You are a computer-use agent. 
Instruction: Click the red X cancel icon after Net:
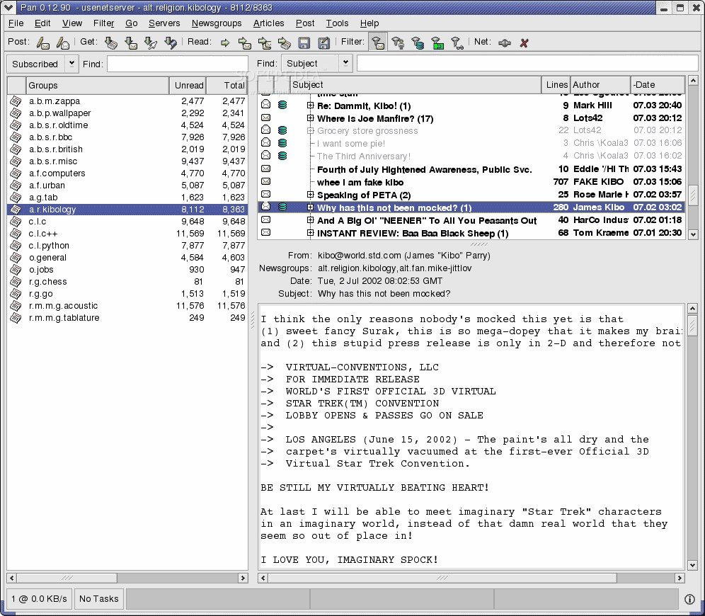coord(524,42)
